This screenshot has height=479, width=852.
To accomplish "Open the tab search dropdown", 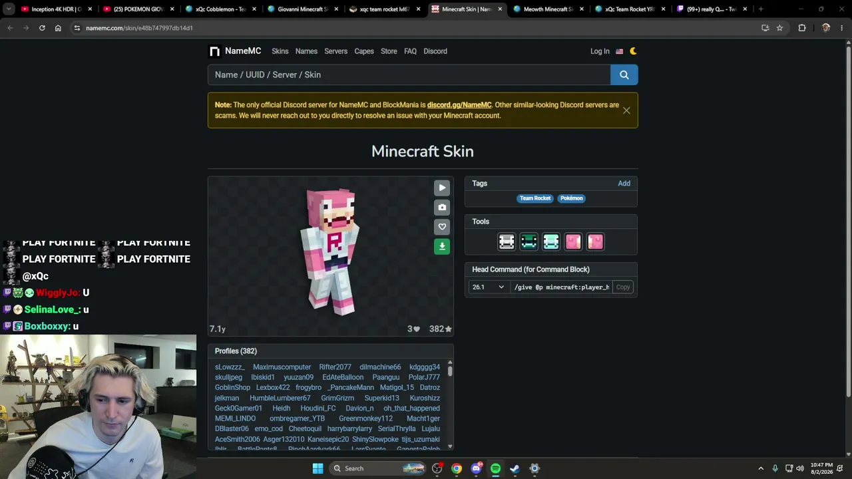I will pyautogui.click(x=9, y=9).
